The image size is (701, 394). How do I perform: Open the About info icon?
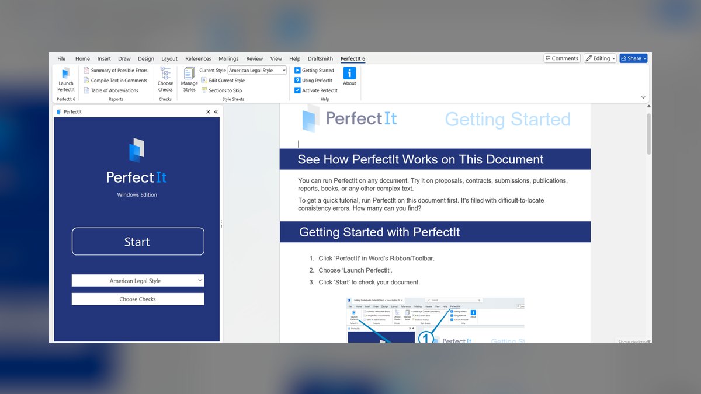[349, 76]
